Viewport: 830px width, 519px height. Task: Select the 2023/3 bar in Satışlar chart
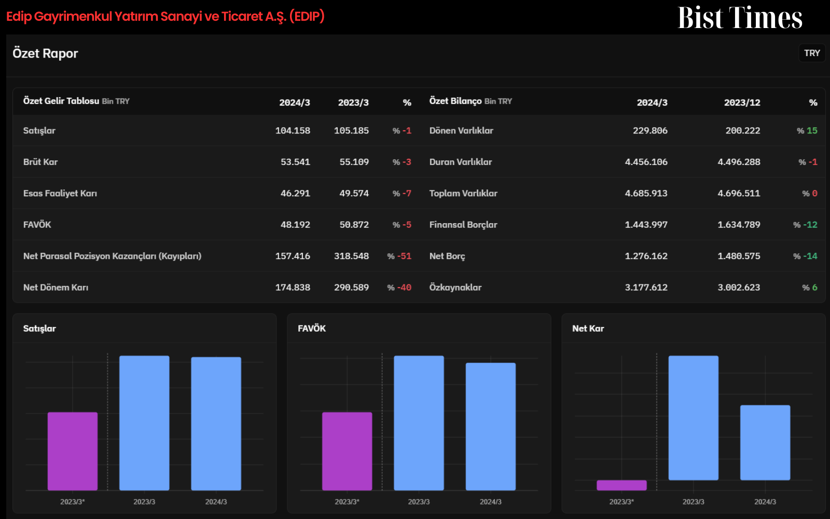(x=144, y=423)
